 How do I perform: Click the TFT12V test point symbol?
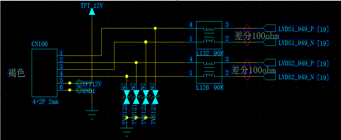coord(79,83)
